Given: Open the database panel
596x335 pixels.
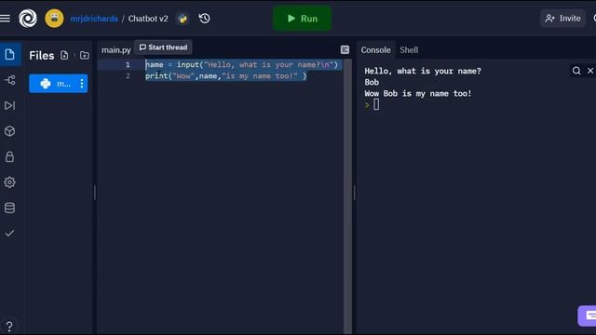Looking at the screenshot, I should (10, 208).
